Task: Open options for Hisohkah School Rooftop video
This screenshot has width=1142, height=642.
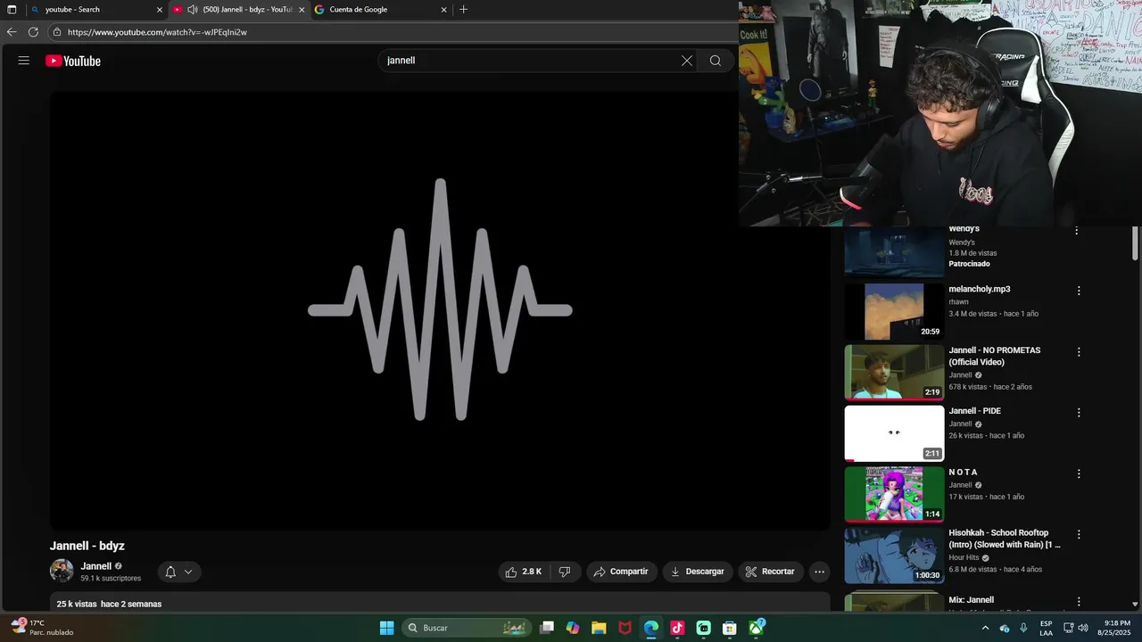Action: coord(1079,535)
